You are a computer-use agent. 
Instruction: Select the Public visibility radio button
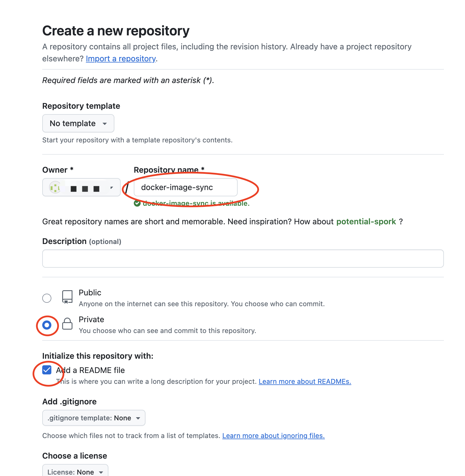tap(47, 298)
